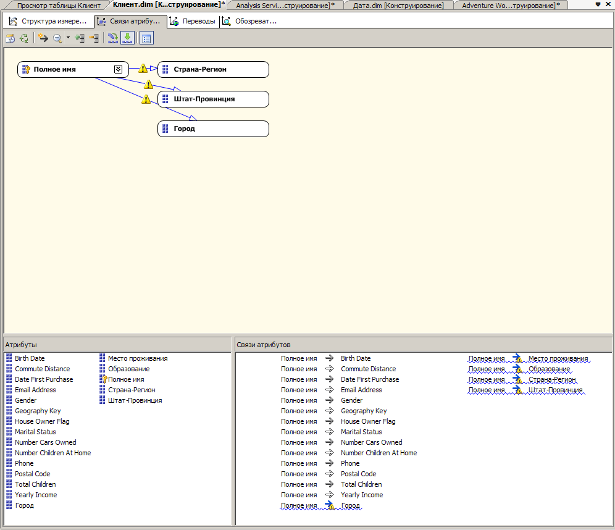Select Marital Status in the attributes list
The width and height of the screenshot is (615, 530).
35,432
